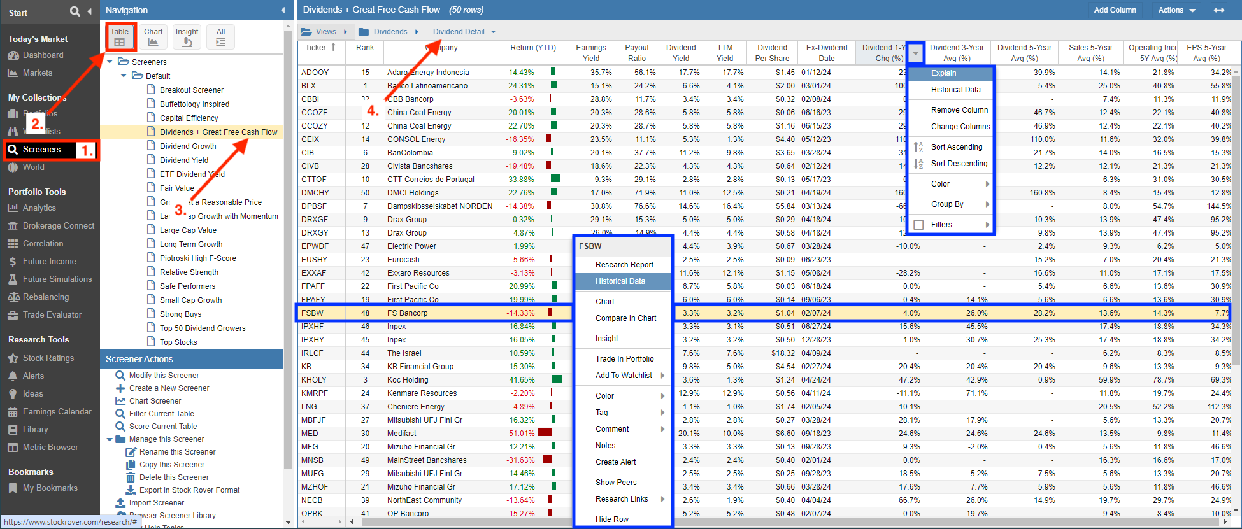The height and width of the screenshot is (529, 1242).
Task: Open Future Simulations tool
Action: pyautogui.click(x=57, y=279)
